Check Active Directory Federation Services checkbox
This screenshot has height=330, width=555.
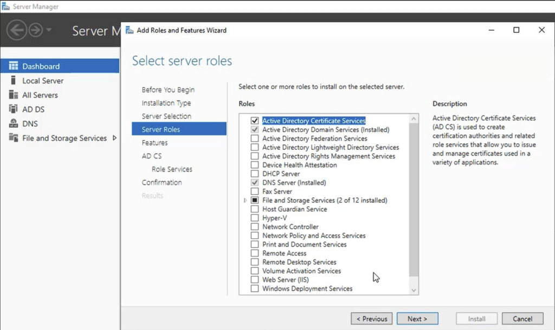tap(255, 138)
